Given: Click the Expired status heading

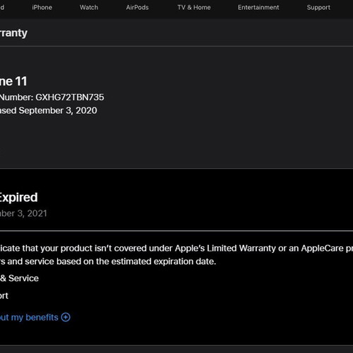Looking at the screenshot, I should [x=18, y=198].
